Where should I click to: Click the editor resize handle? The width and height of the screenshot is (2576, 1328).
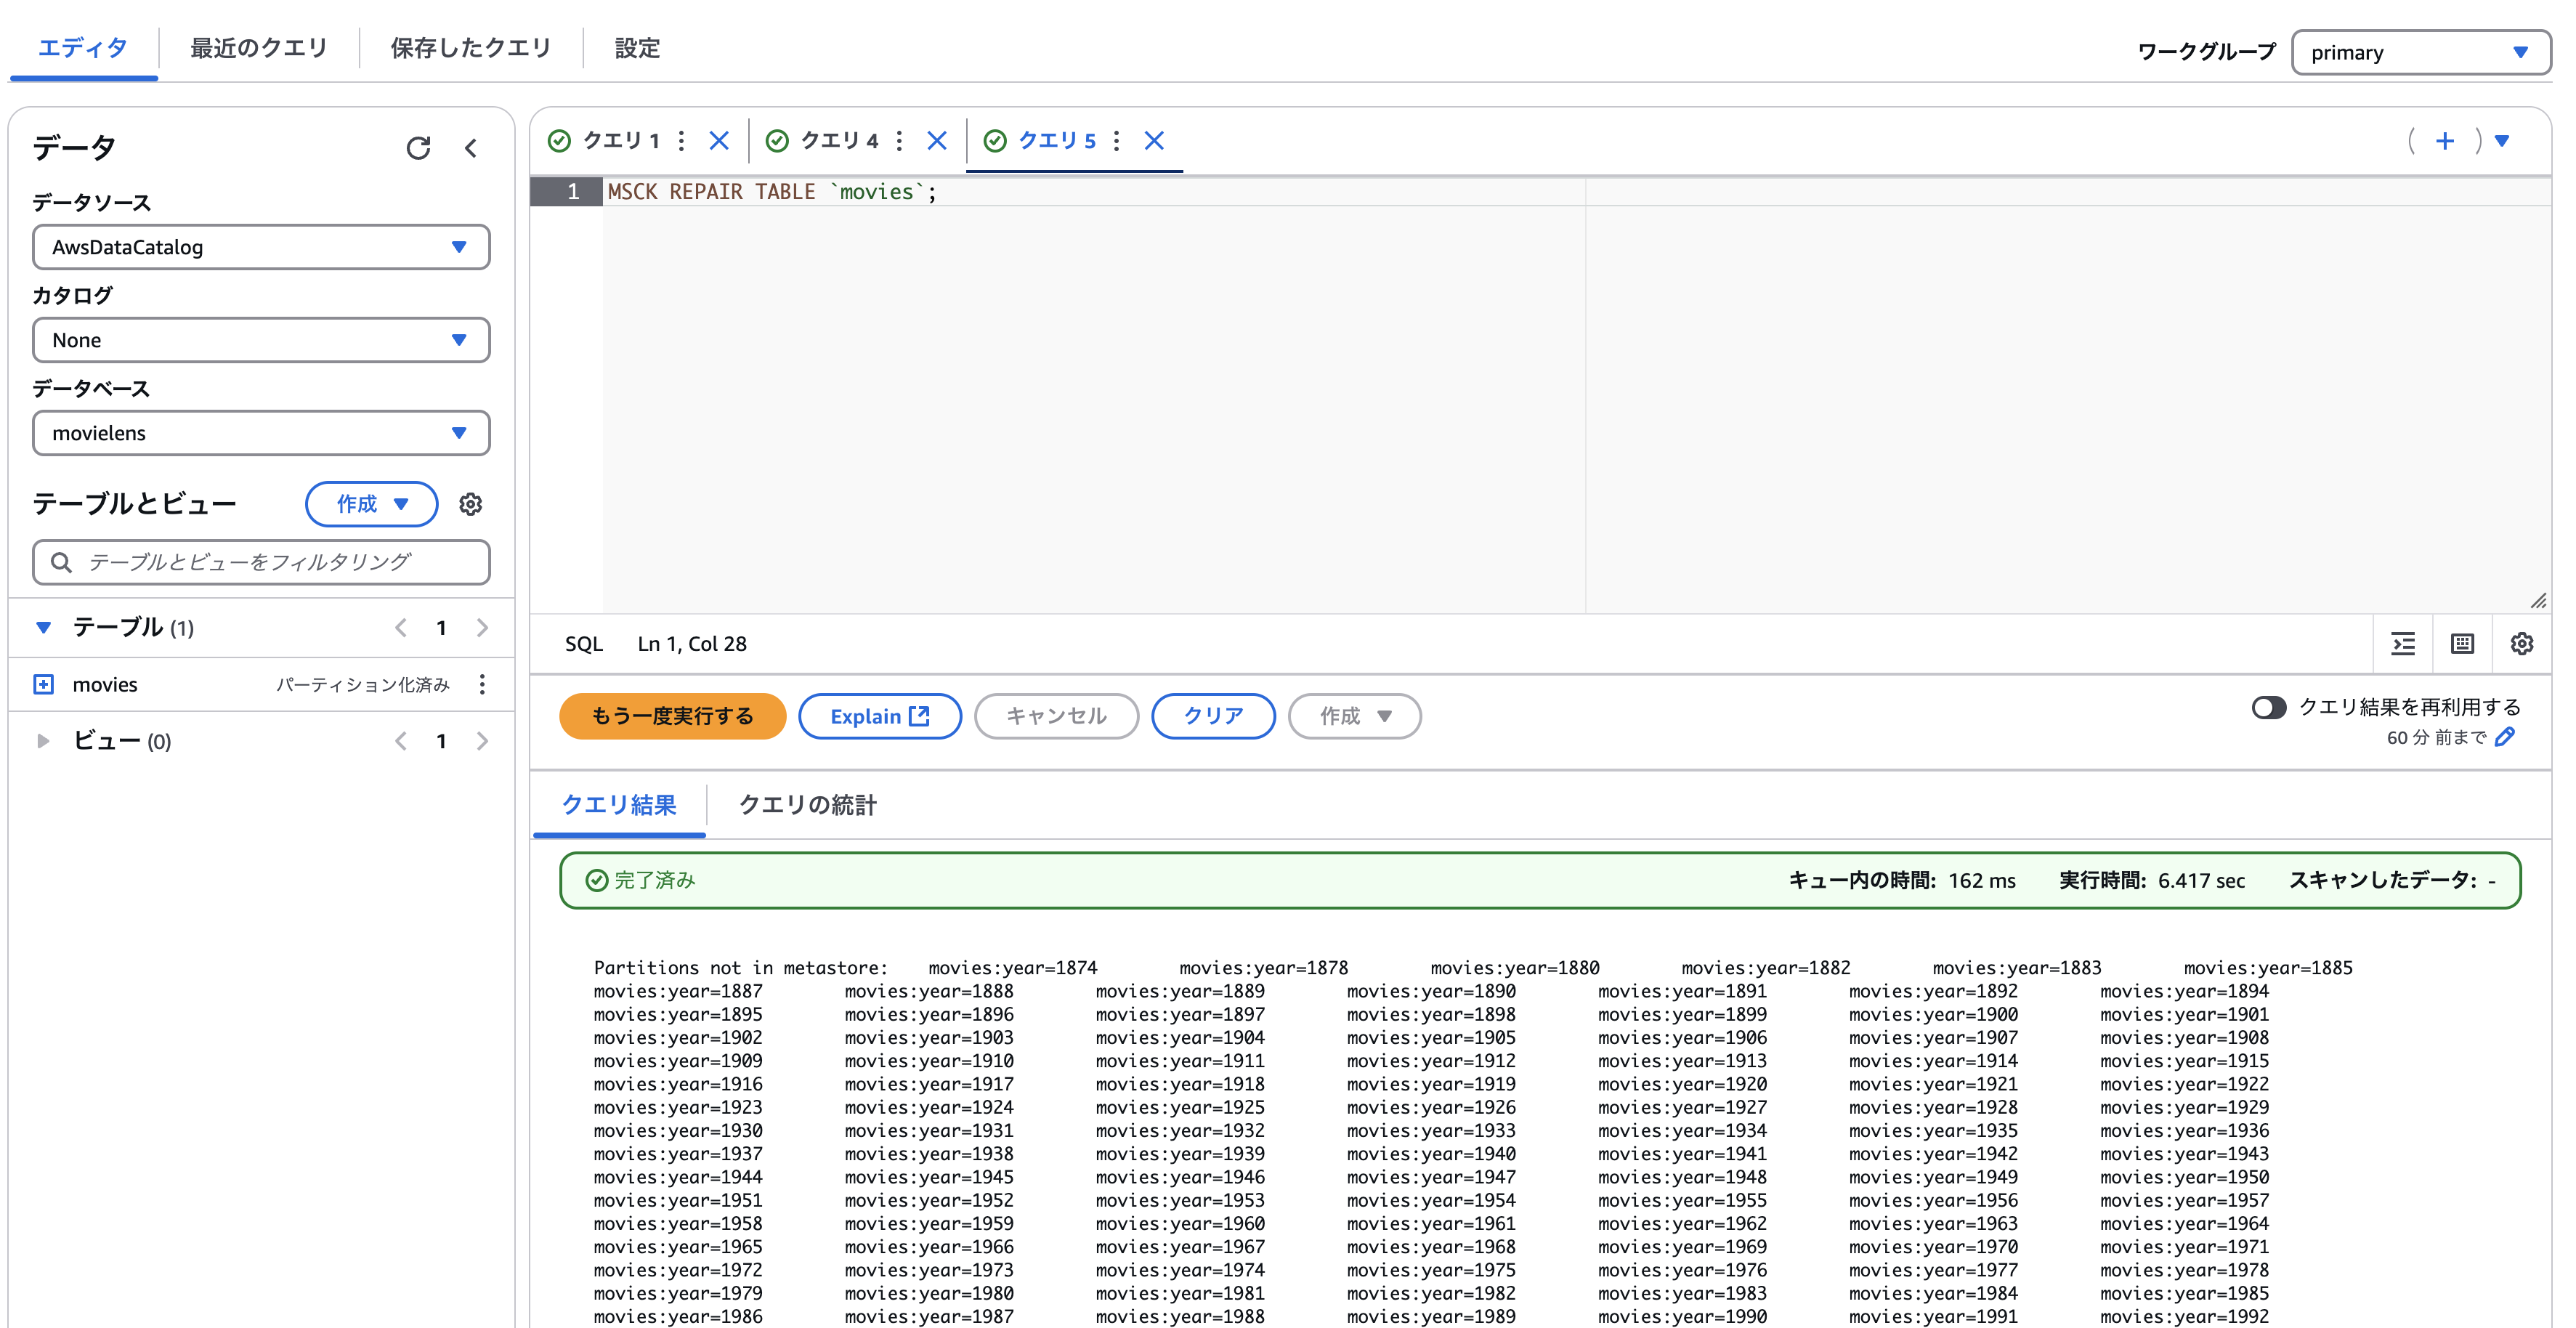[2538, 600]
